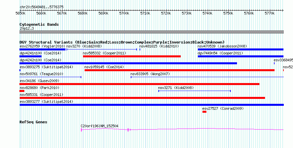The image size is (293, 148).
Task: Open the nsv470539 (Jakobsson2008) label
Action: [x=222, y=46]
